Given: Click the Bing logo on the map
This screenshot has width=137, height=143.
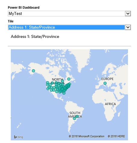Looking at the screenshot, I should tap(19, 137).
